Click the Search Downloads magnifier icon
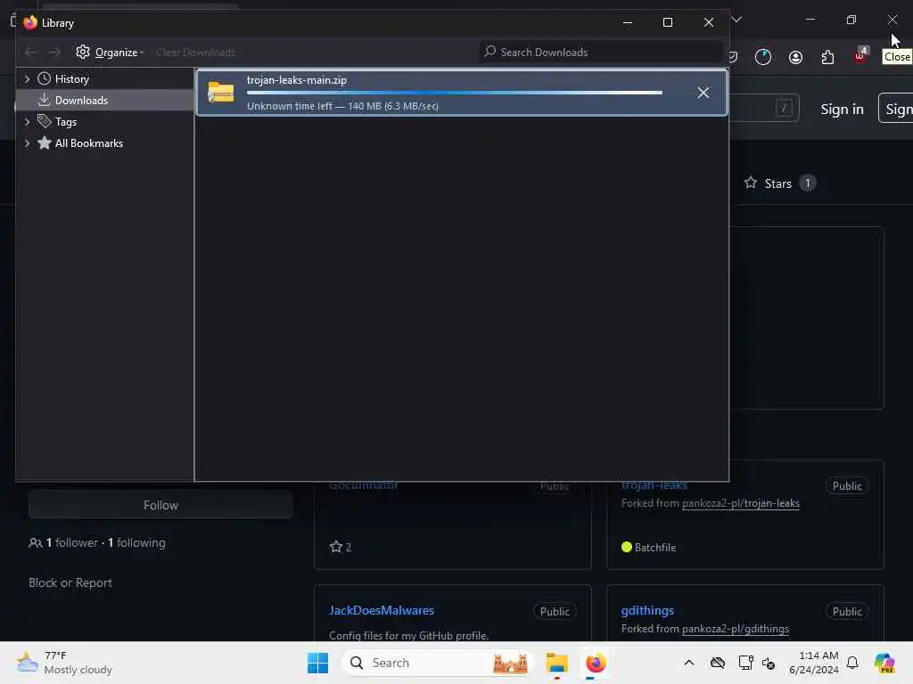 (490, 52)
